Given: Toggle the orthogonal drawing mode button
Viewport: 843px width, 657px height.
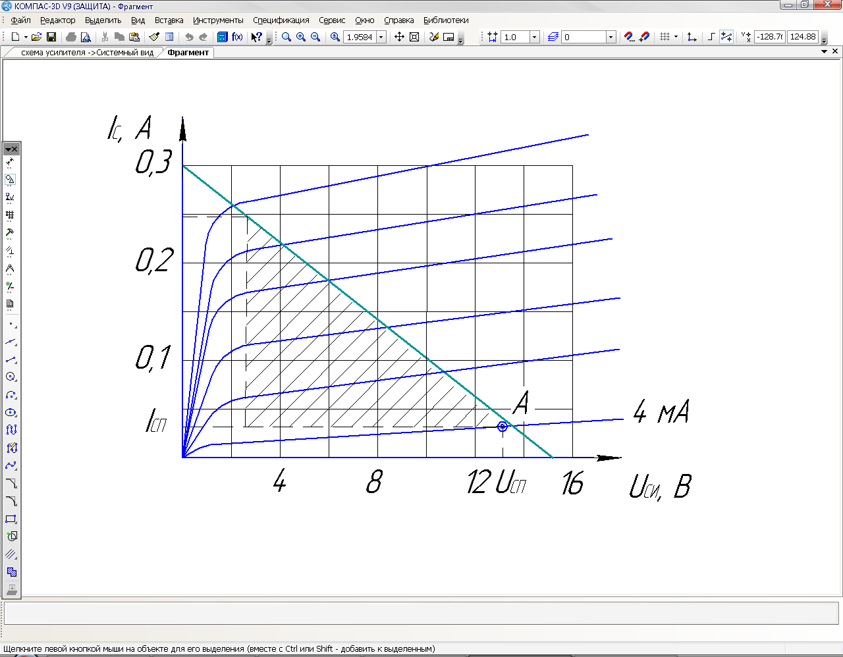Looking at the screenshot, I should click(711, 37).
